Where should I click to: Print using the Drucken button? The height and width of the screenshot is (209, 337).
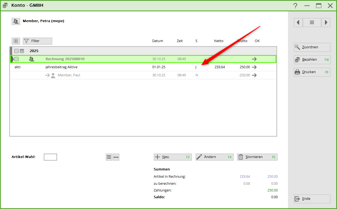pos(312,72)
